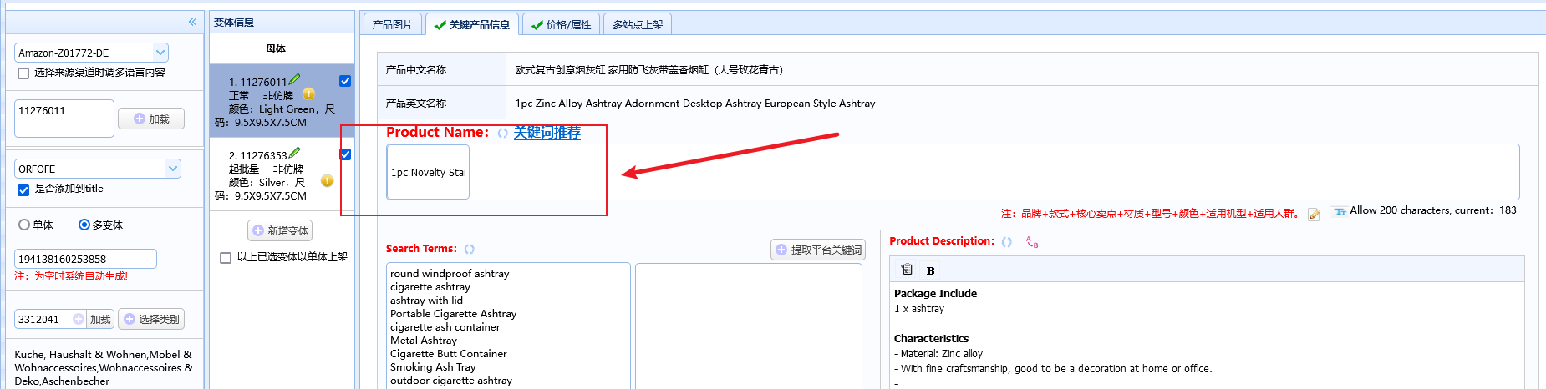Click the plus icon inside the 3312041 field

pyautogui.click(x=79, y=319)
